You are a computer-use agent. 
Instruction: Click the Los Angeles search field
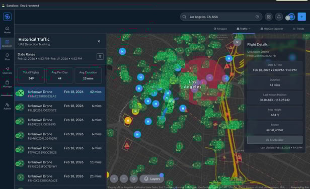coord(221,17)
